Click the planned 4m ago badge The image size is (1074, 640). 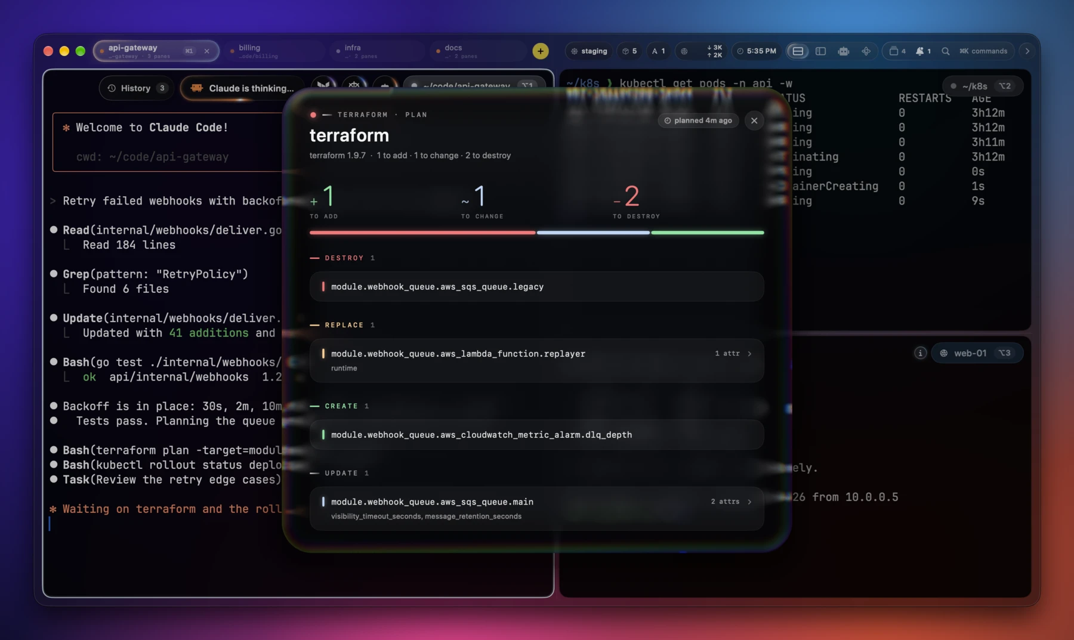698,120
